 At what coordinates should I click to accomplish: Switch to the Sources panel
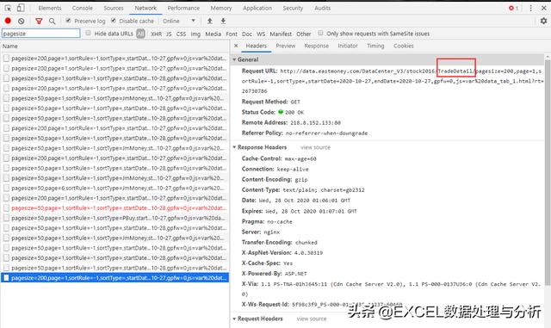pos(114,8)
